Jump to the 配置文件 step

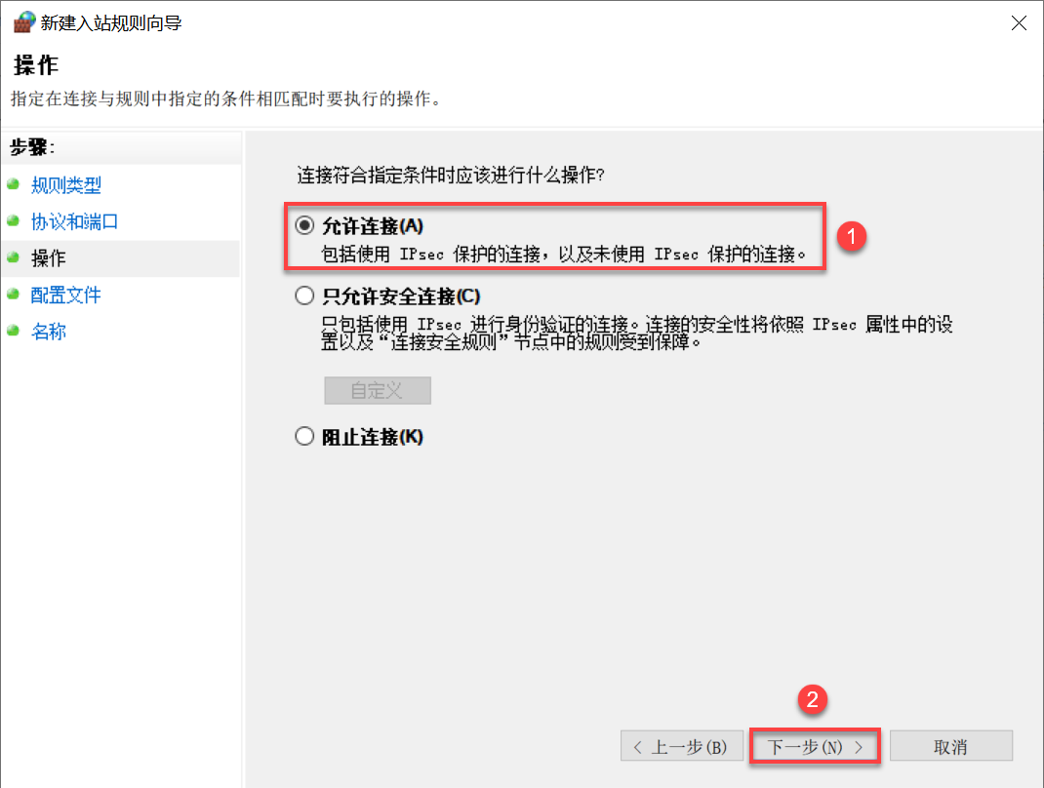[x=66, y=295]
